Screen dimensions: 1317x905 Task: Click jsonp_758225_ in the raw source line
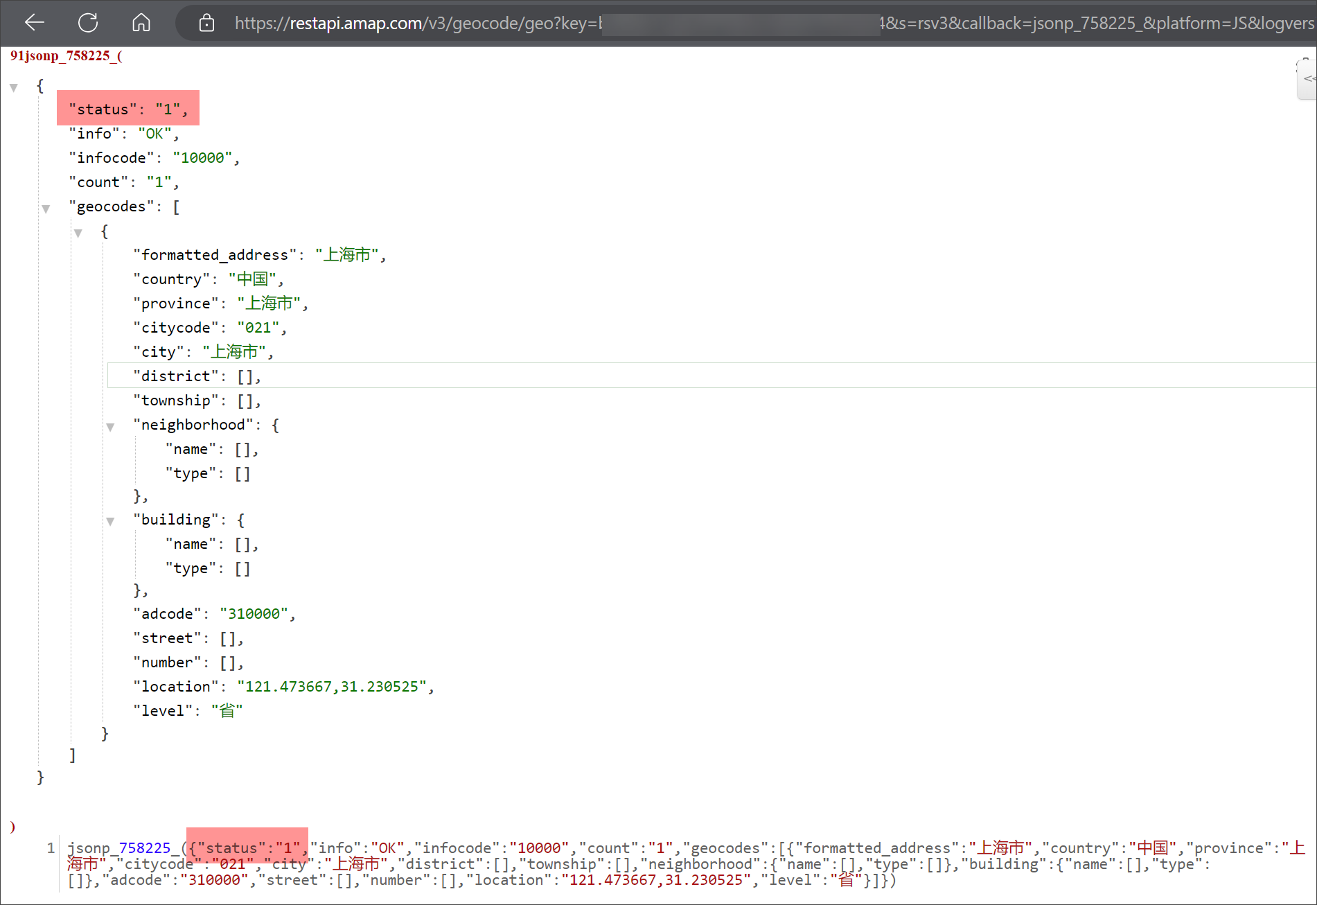(123, 848)
